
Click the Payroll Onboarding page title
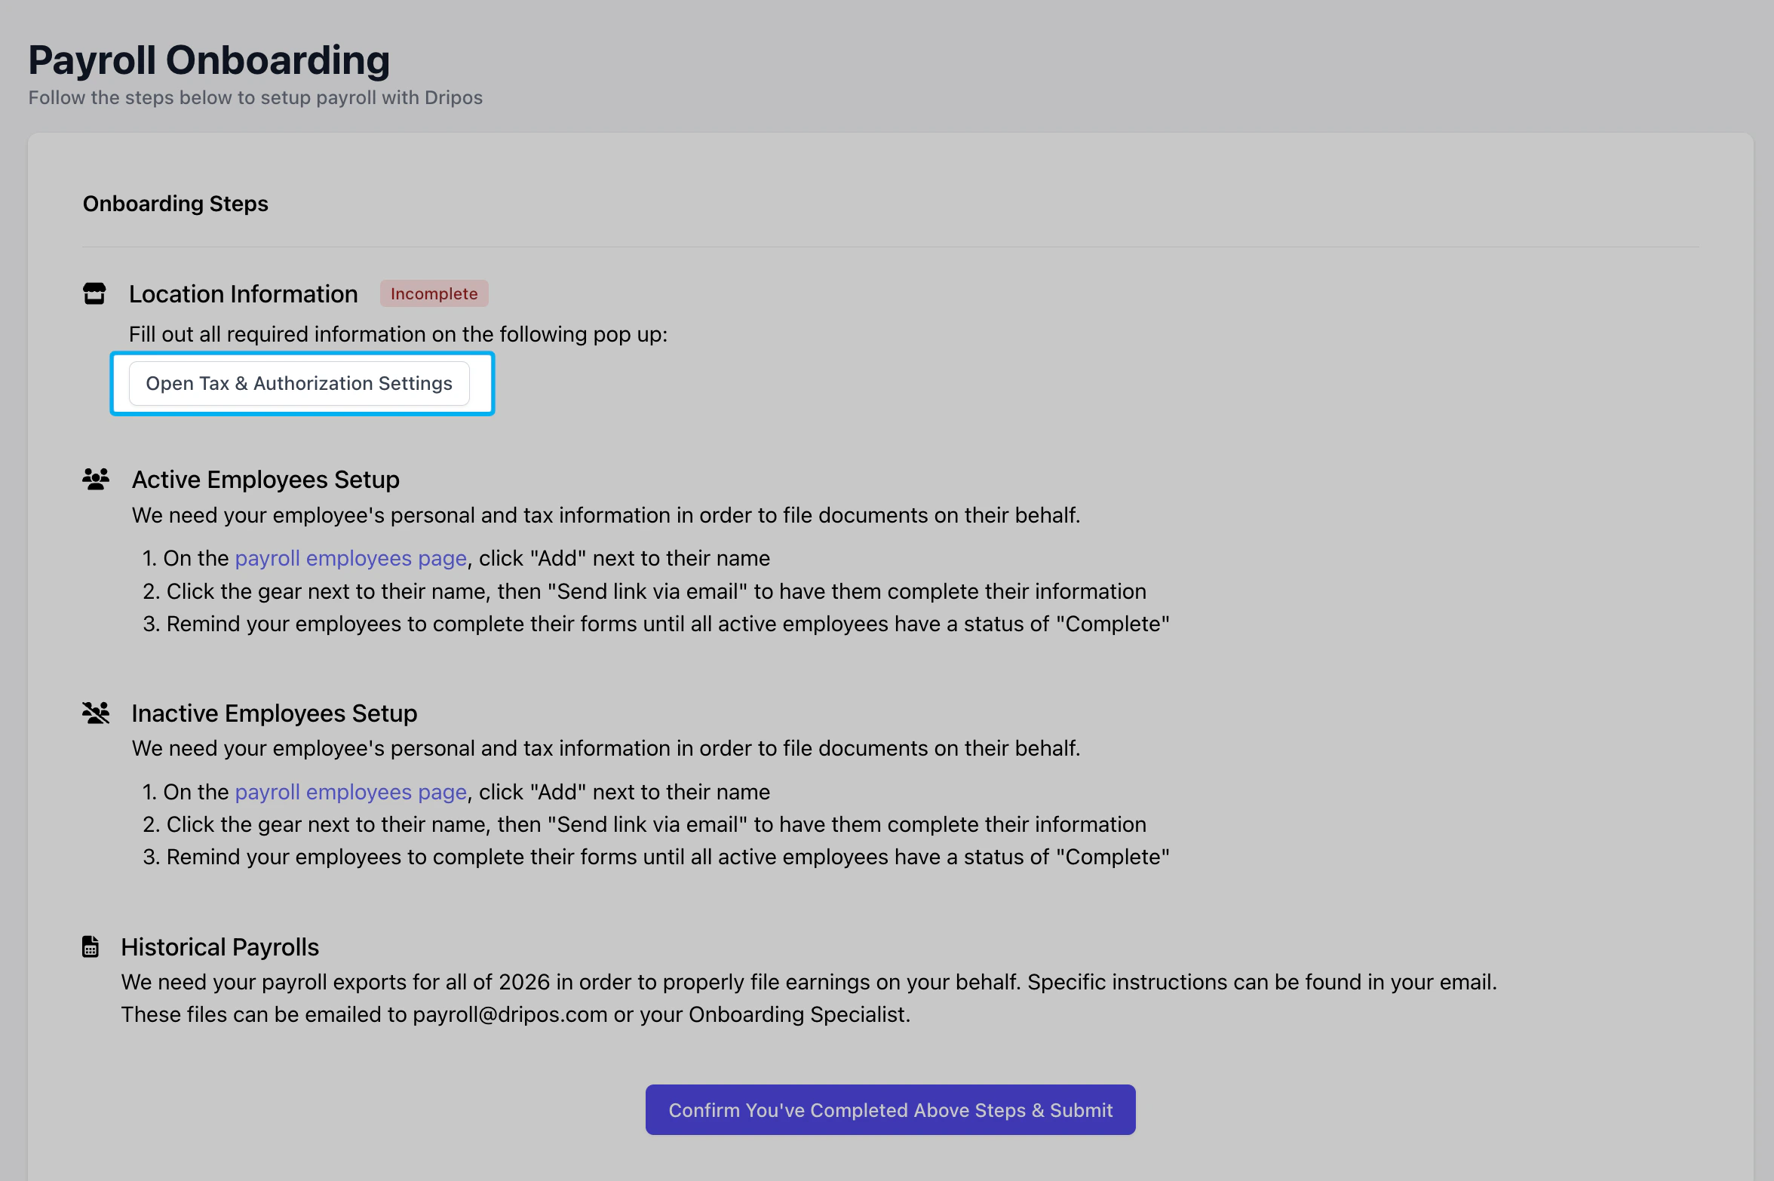point(209,60)
